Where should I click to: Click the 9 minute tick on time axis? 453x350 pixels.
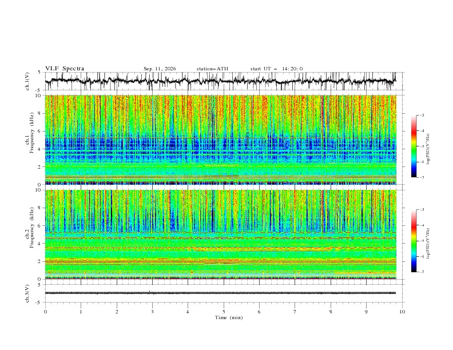366,312
